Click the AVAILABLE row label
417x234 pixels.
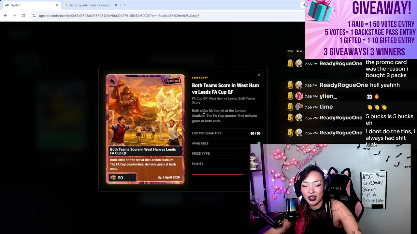[x=200, y=143]
